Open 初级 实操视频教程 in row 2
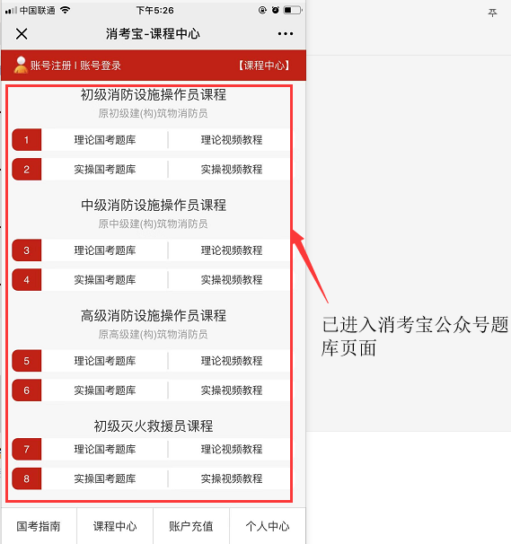This screenshot has height=544, width=511. pyautogui.click(x=232, y=170)
